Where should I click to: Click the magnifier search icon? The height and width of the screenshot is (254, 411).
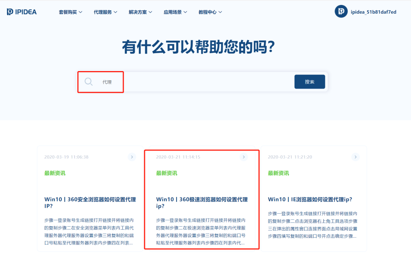click(x=89, y=82)
